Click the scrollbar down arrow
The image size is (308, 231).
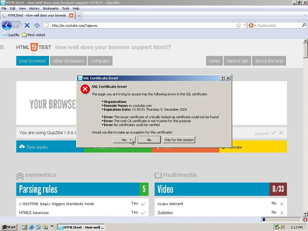(305, 214)
